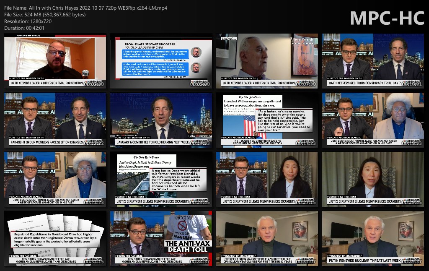The width and height of the screenshot is (429, 271).
Task: Select thumbnail of man wearing eye patch
Action: [x=55, y=61]
